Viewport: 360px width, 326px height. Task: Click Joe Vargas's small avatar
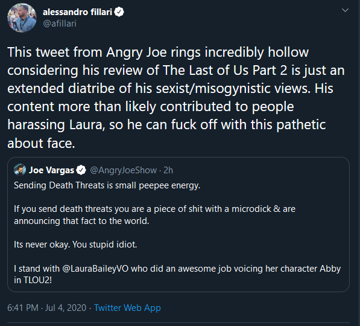click(x=20, y=170)
